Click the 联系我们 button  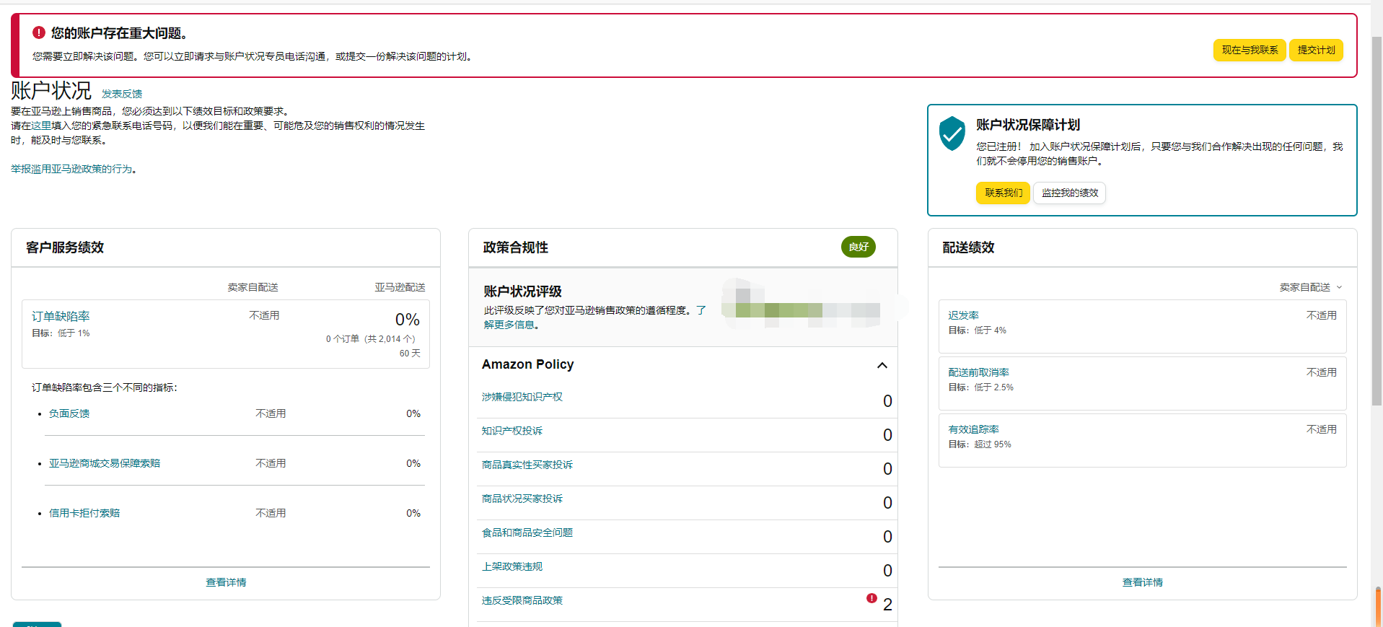[1003, 193]
